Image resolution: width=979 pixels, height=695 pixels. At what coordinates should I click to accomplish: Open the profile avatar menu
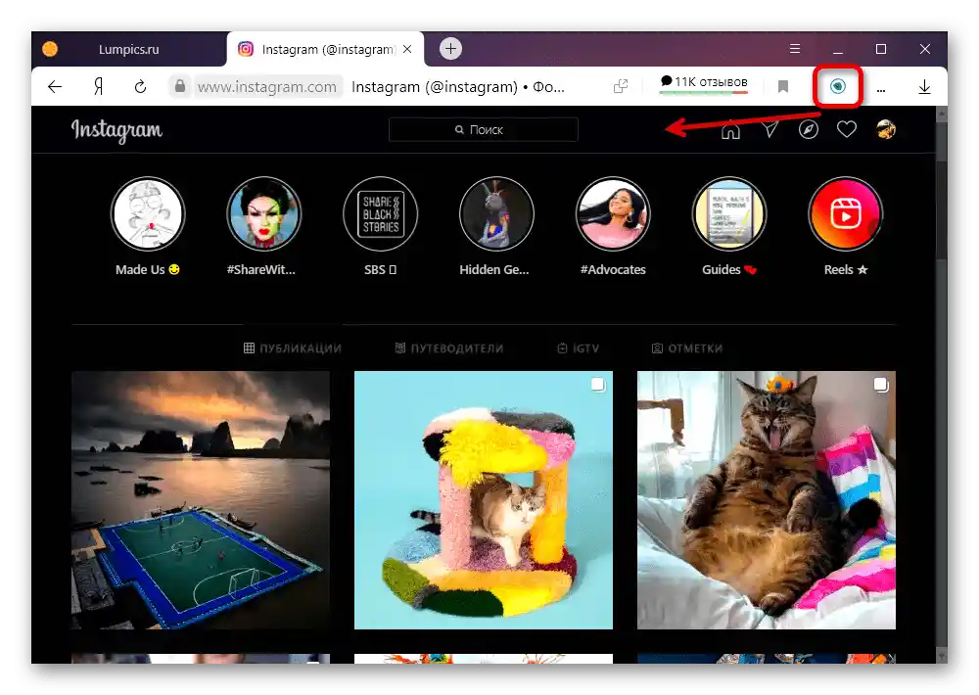pos(886,129)
